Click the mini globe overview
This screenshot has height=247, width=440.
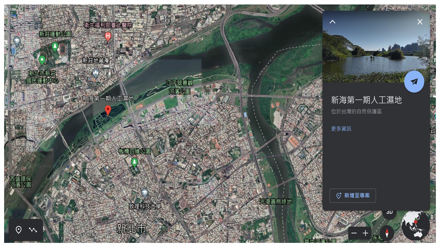pos(416,225)
